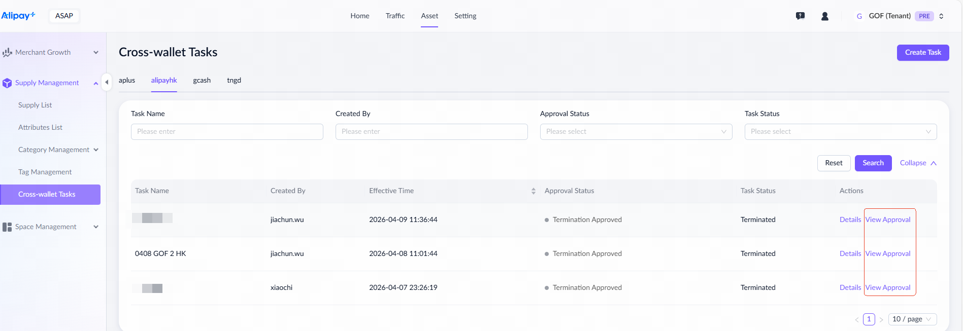
Task: Sort by Effective Time column arrows
Action: 533,191
